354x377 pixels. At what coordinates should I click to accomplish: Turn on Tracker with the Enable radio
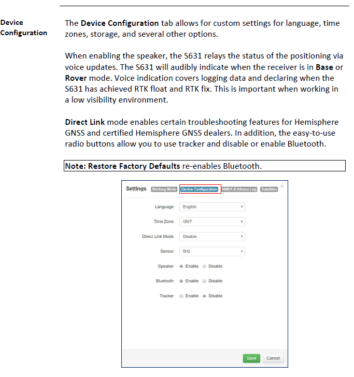(x=181, y=296)
